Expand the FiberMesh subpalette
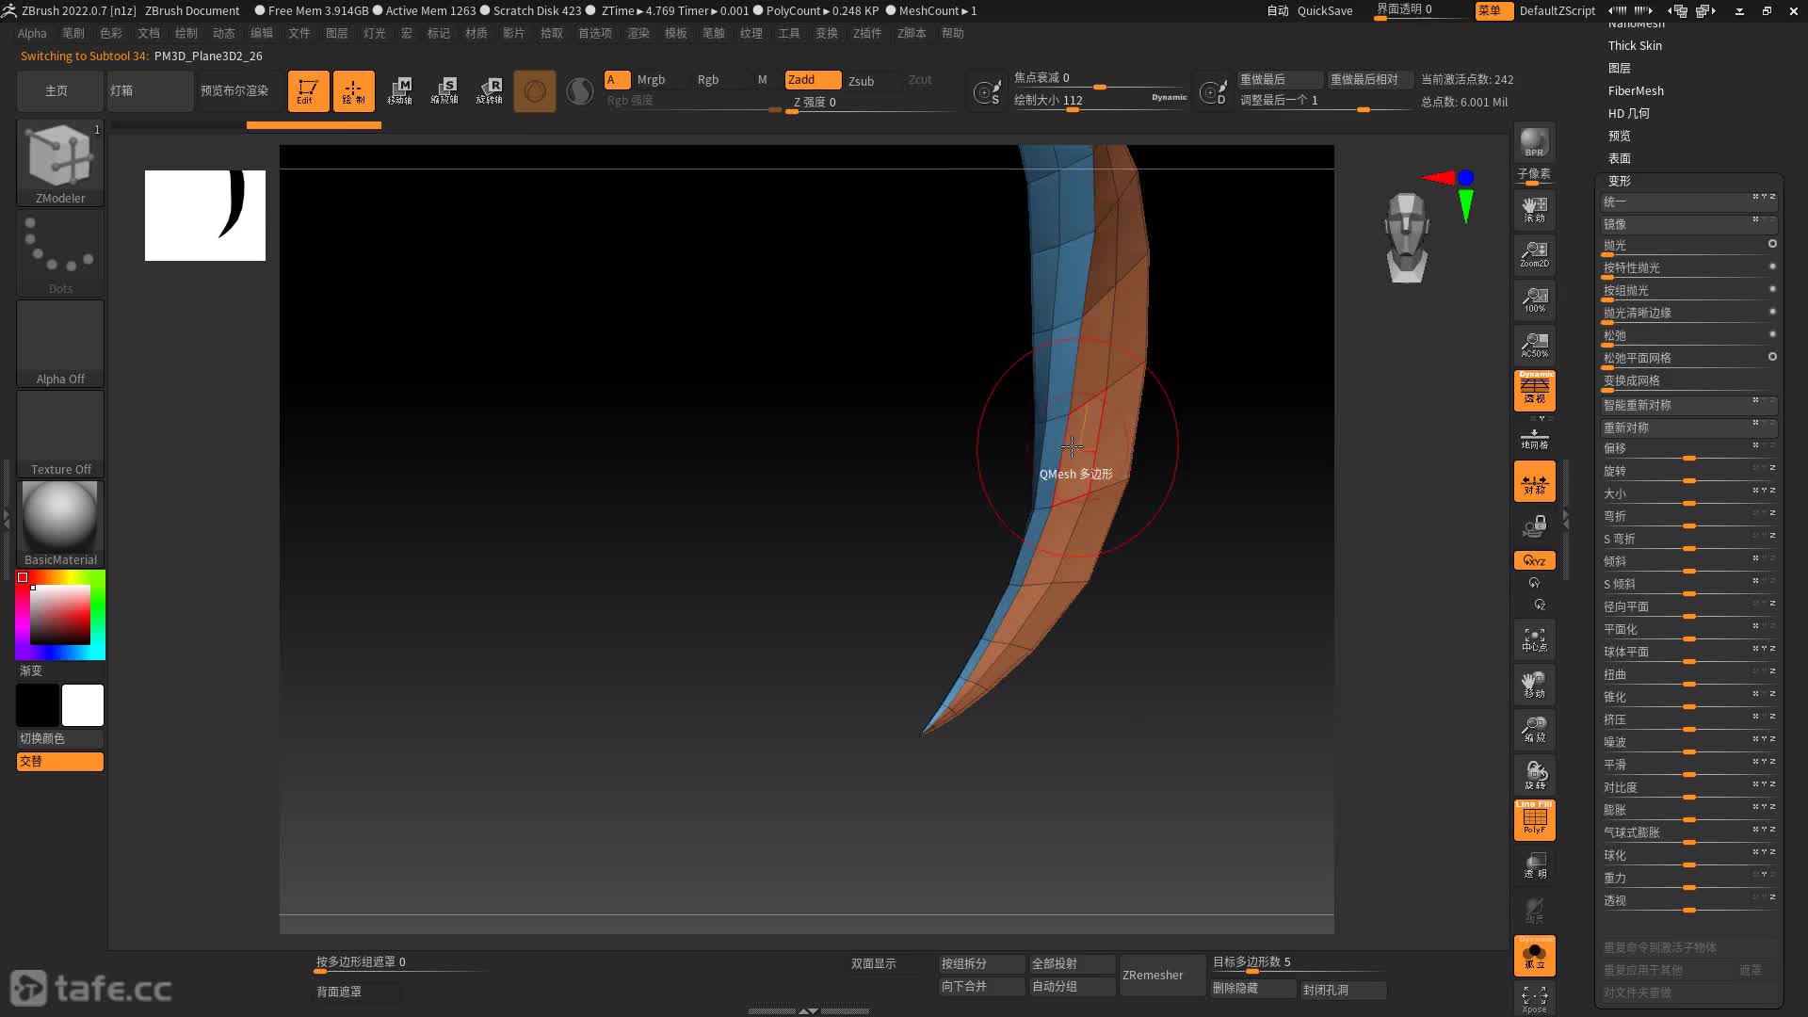The image size is (1808, 1017). tap(1636, 90)
